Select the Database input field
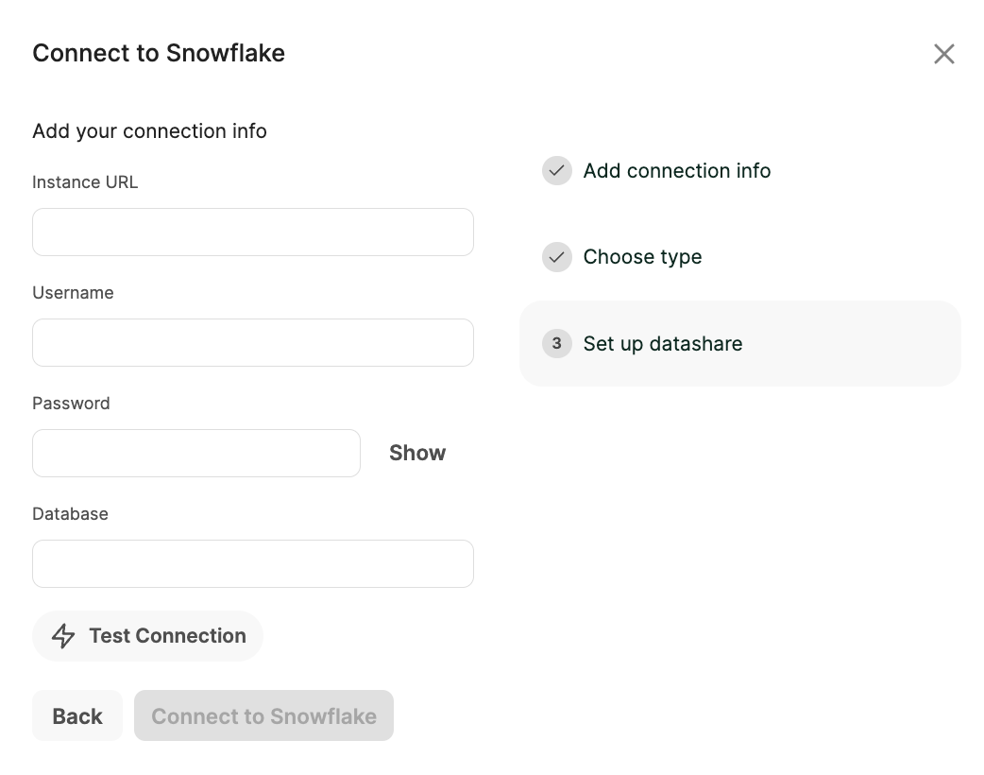The width and height of the screenshot is (984, 775). [x=252, y=564]
